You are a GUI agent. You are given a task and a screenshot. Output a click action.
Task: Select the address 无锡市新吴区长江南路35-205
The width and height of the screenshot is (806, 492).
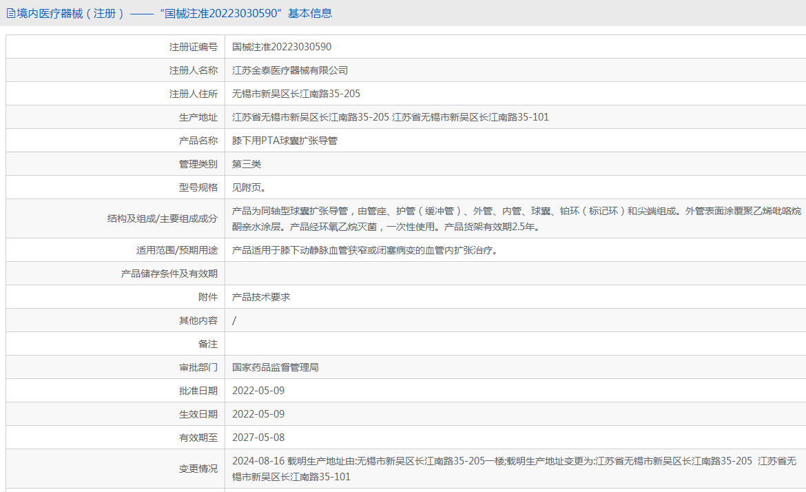(296, 94)
